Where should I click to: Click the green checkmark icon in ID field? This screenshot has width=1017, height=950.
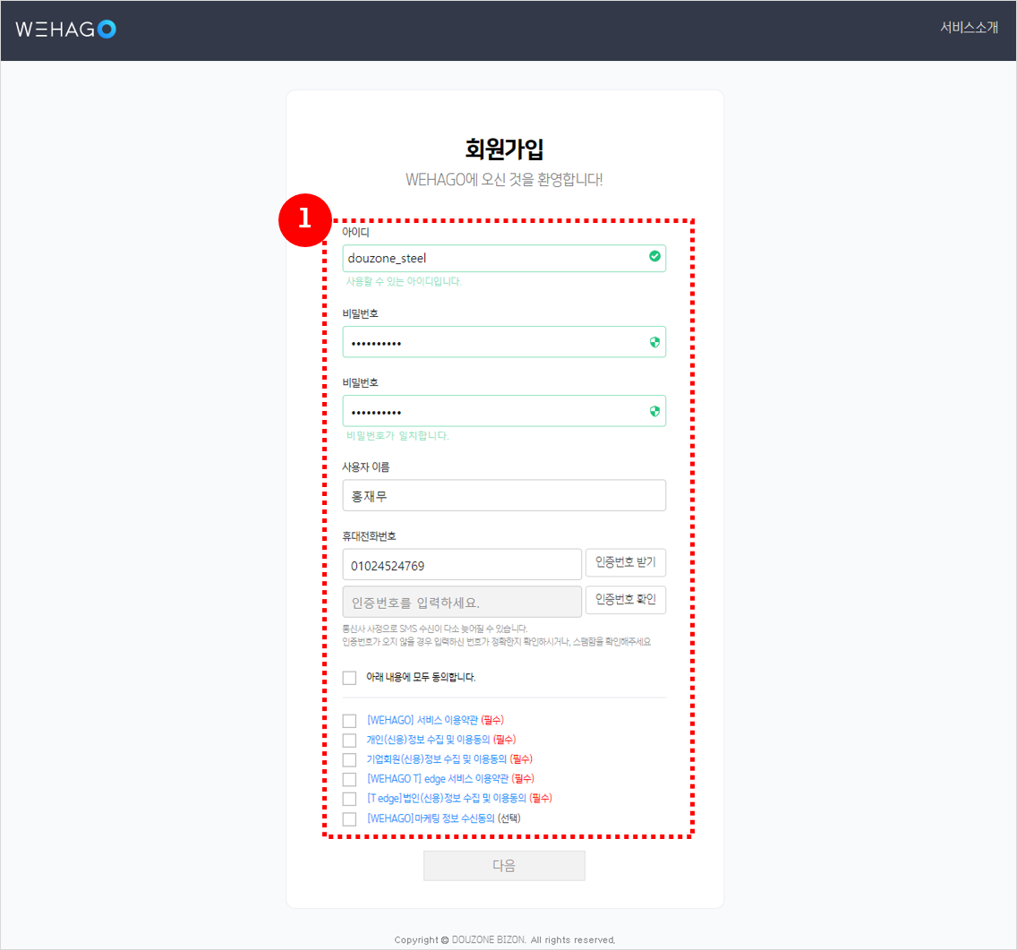(x=654, y=257)
